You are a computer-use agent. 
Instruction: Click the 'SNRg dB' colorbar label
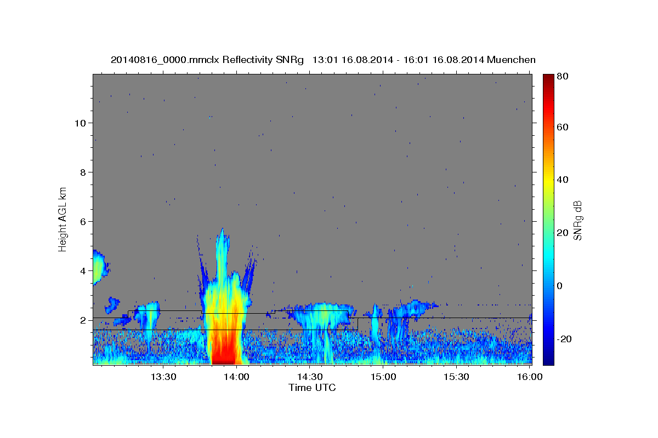(x=577, y=221)
